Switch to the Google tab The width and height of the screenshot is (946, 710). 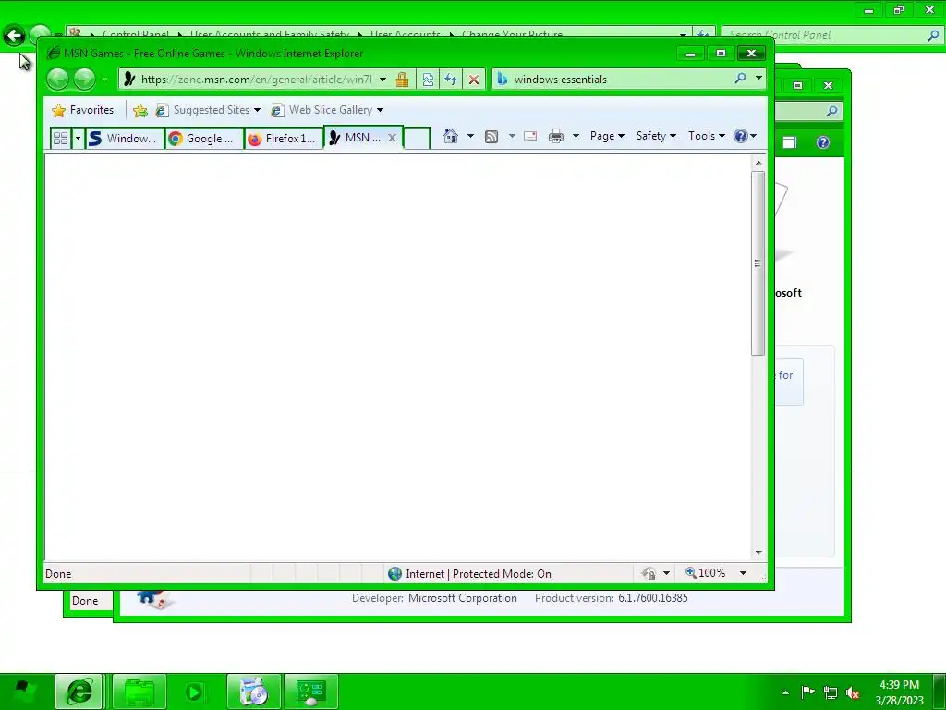(204, 139)
